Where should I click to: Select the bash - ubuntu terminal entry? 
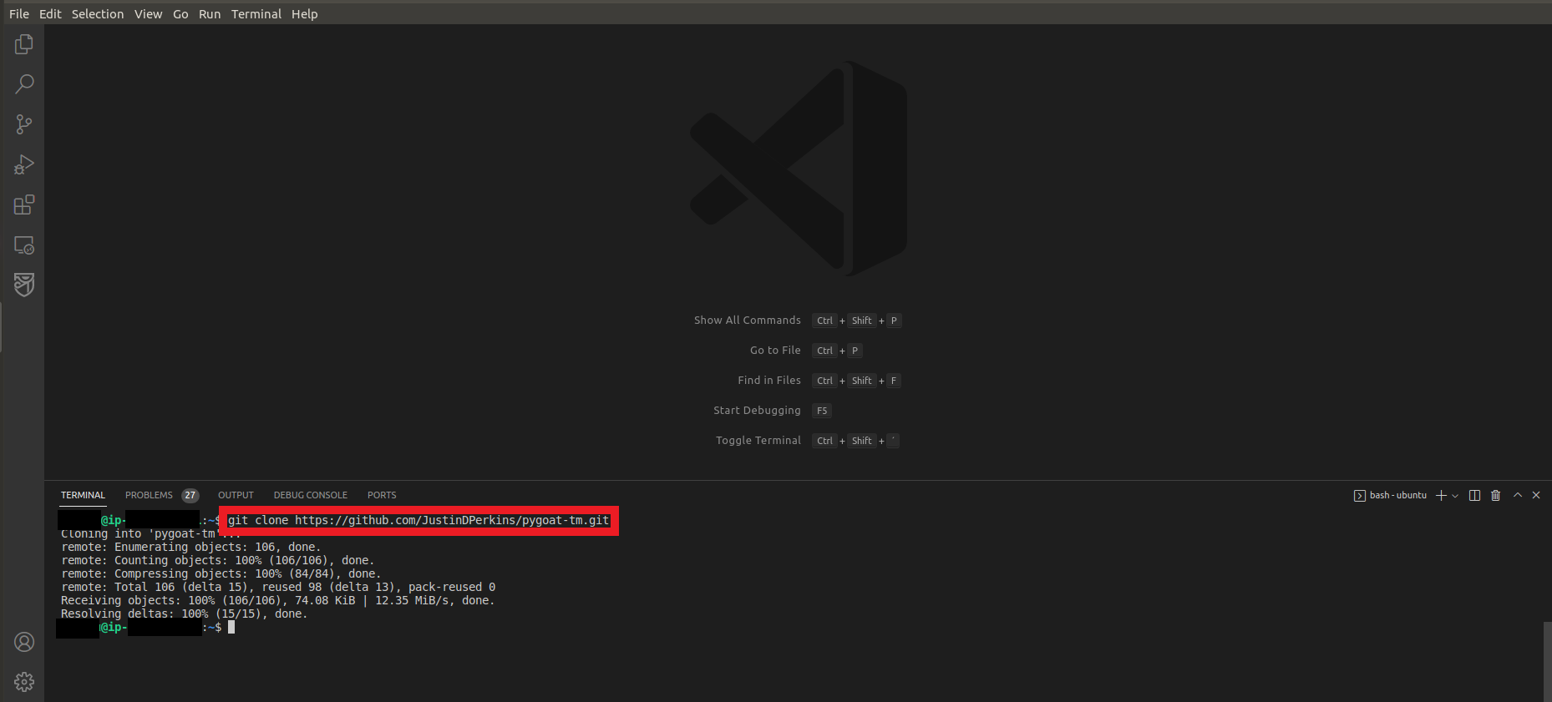(x=1390, y=496)
